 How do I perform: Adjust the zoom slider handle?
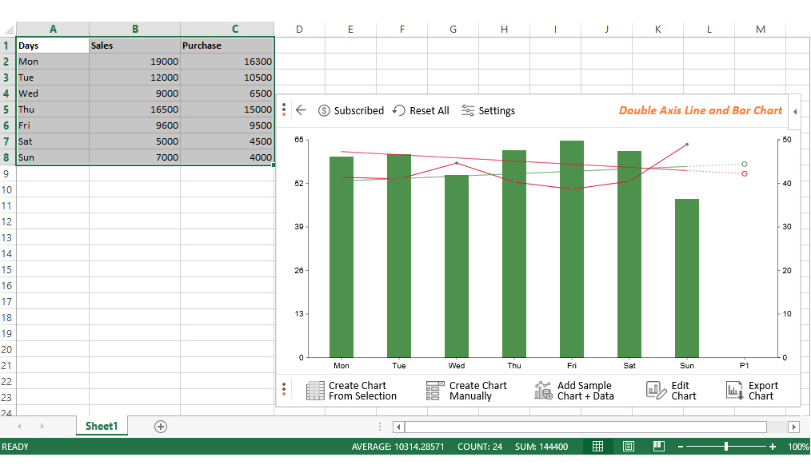pyautogui.click(x=726, y=447)
